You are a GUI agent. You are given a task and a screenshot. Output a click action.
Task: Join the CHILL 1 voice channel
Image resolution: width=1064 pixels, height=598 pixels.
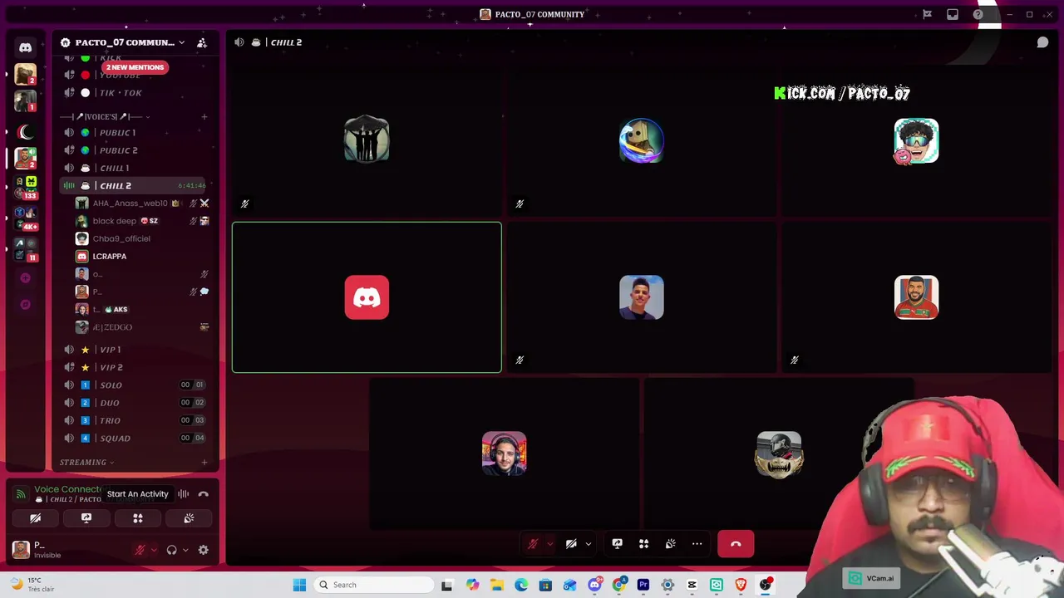point(135,168)
